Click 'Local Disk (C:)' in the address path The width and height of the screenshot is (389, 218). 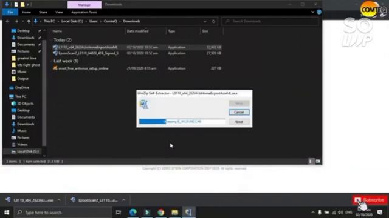[72, 21]
